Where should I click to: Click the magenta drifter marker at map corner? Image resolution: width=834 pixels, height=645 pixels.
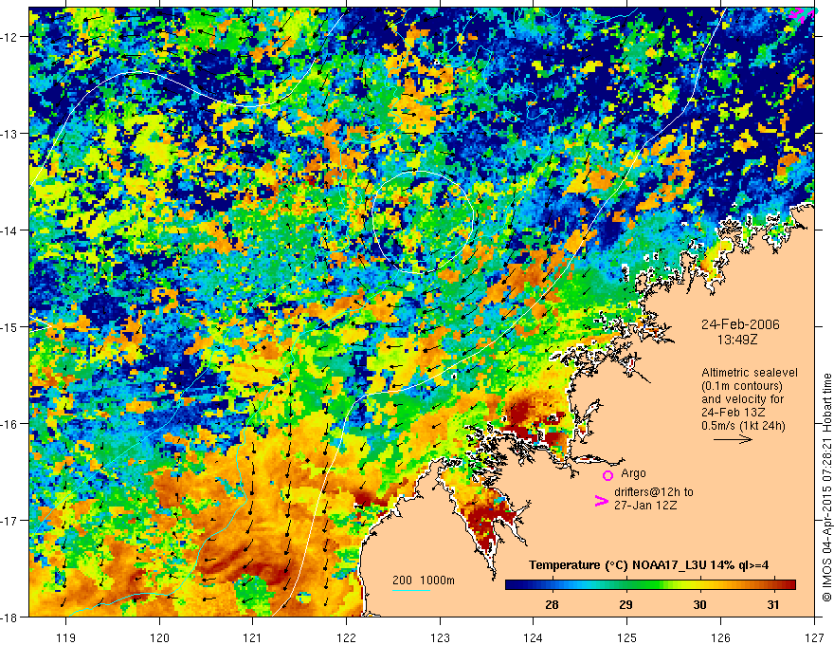(x=803, y=14)
